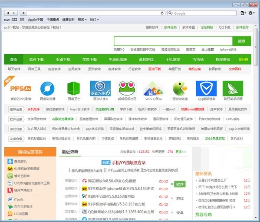Select the 安卓下载 navigation tab

tap(63, 60)
